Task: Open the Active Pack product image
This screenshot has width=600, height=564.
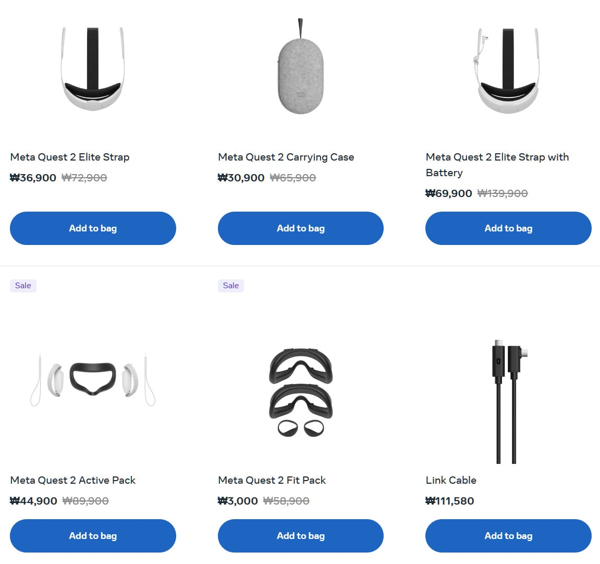Action: 93,379
